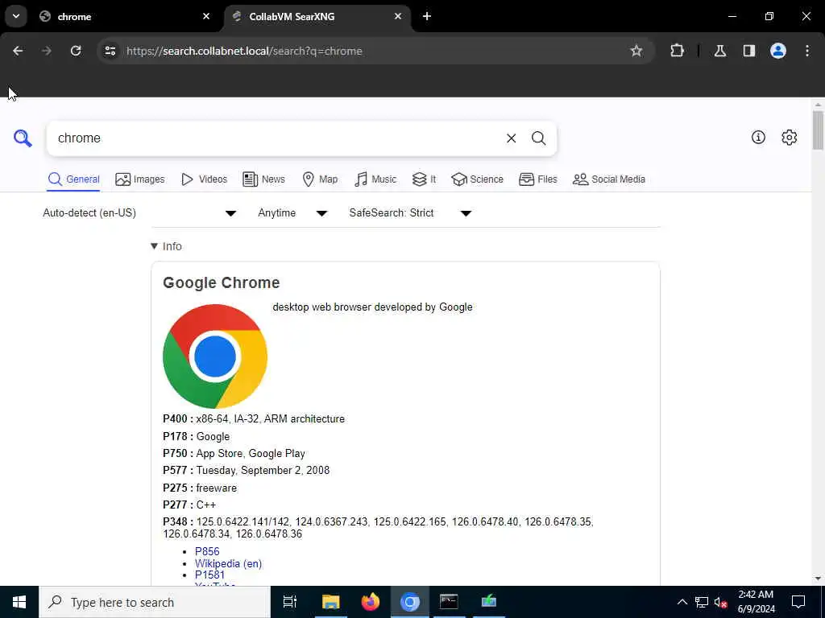Select the Music search category
825x618 pixels.
[x=375, y=179]
